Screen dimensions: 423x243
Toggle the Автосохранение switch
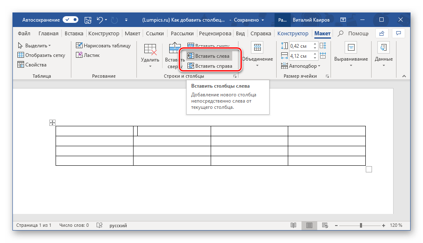coord(70,20)
